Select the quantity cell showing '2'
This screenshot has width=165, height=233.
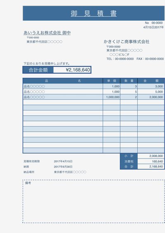(129, 97)
